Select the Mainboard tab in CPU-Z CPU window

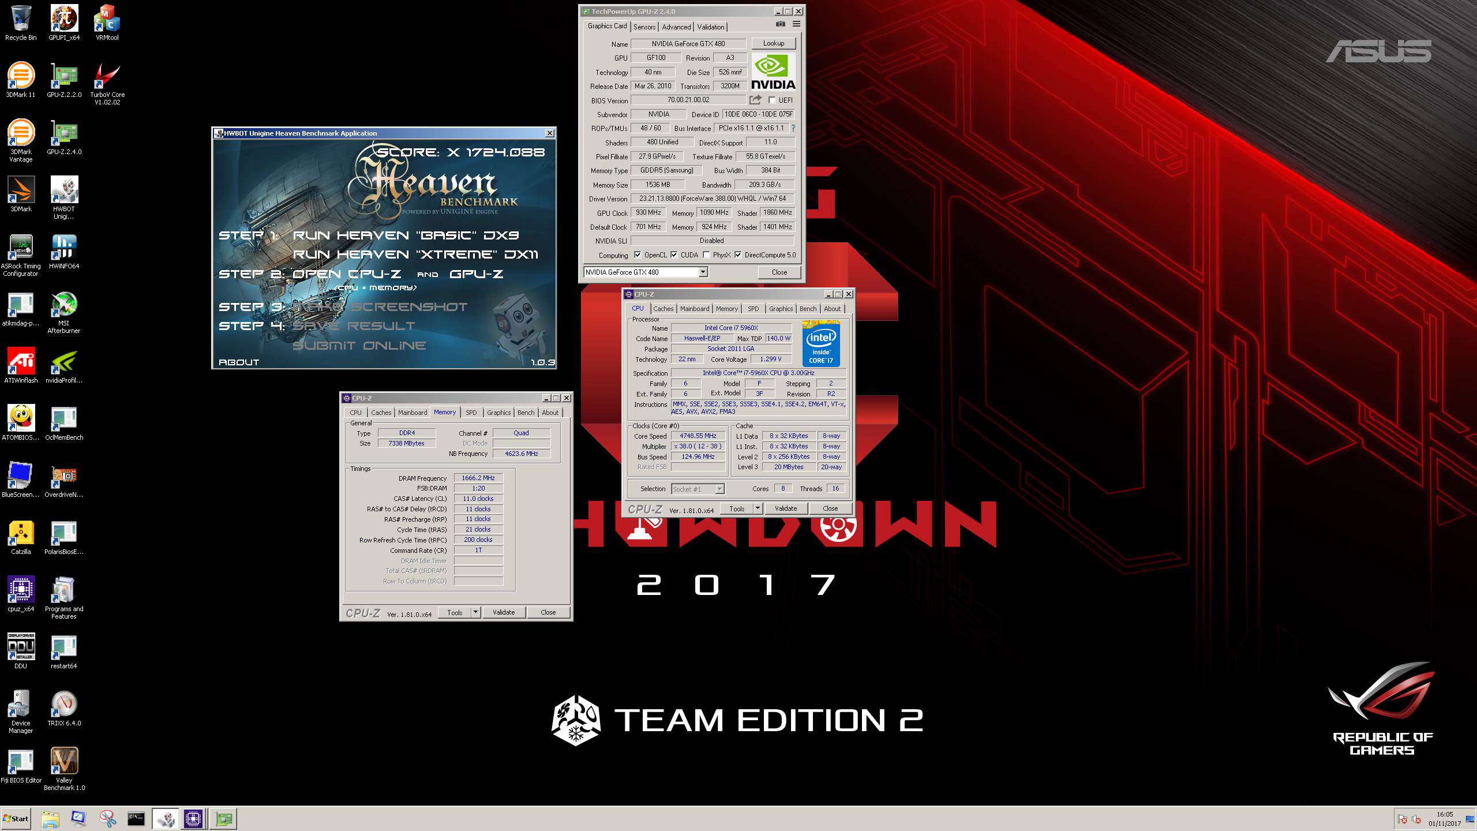coord(695,309)
